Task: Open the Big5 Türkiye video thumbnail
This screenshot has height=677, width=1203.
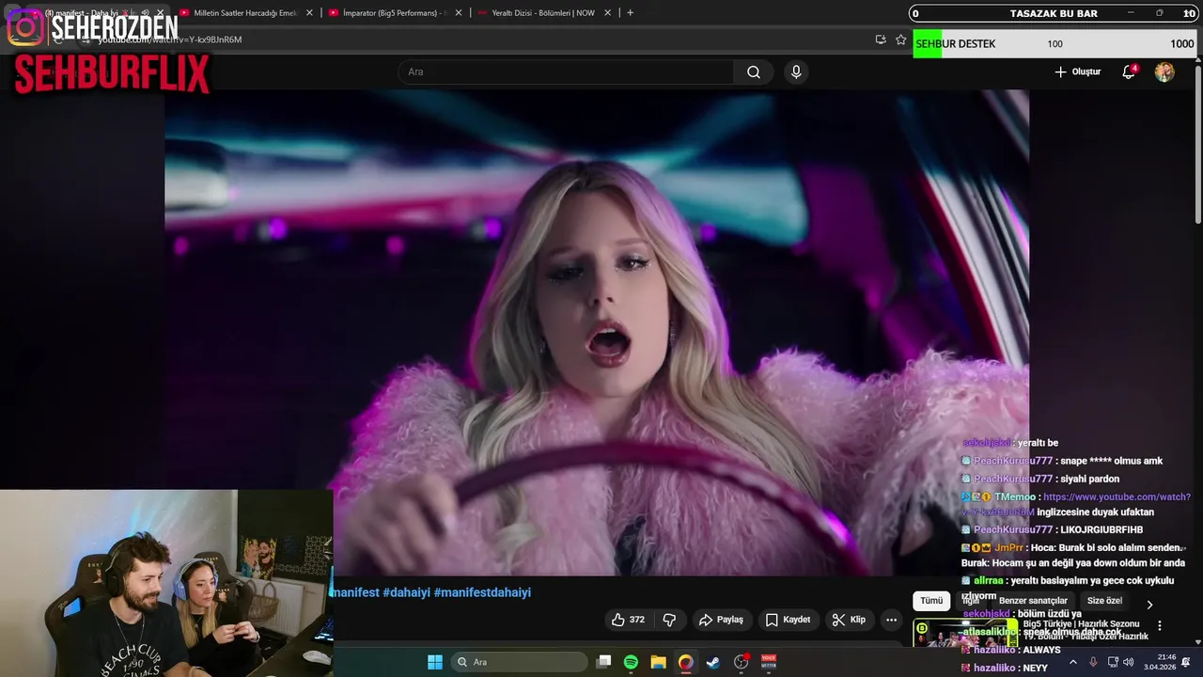Action: coord(964,633)
